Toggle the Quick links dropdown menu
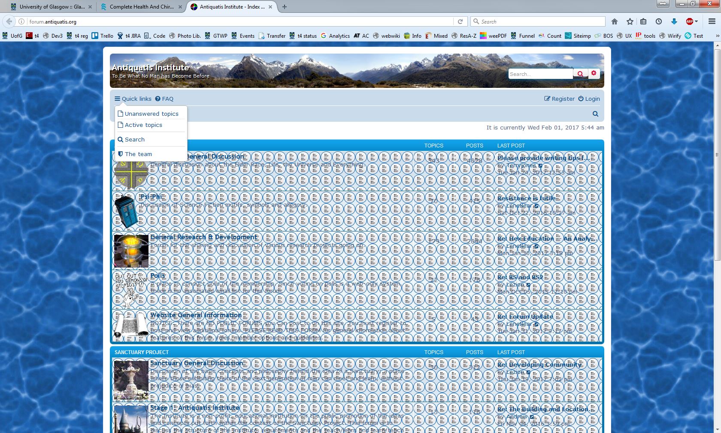 click(133, 99)
